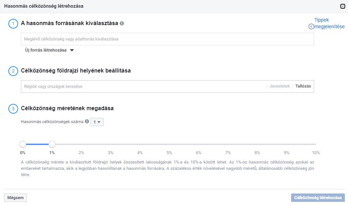Screen dimensions: 348x205
Task: Click the slider handle at 1%
Action: [52, 144]
